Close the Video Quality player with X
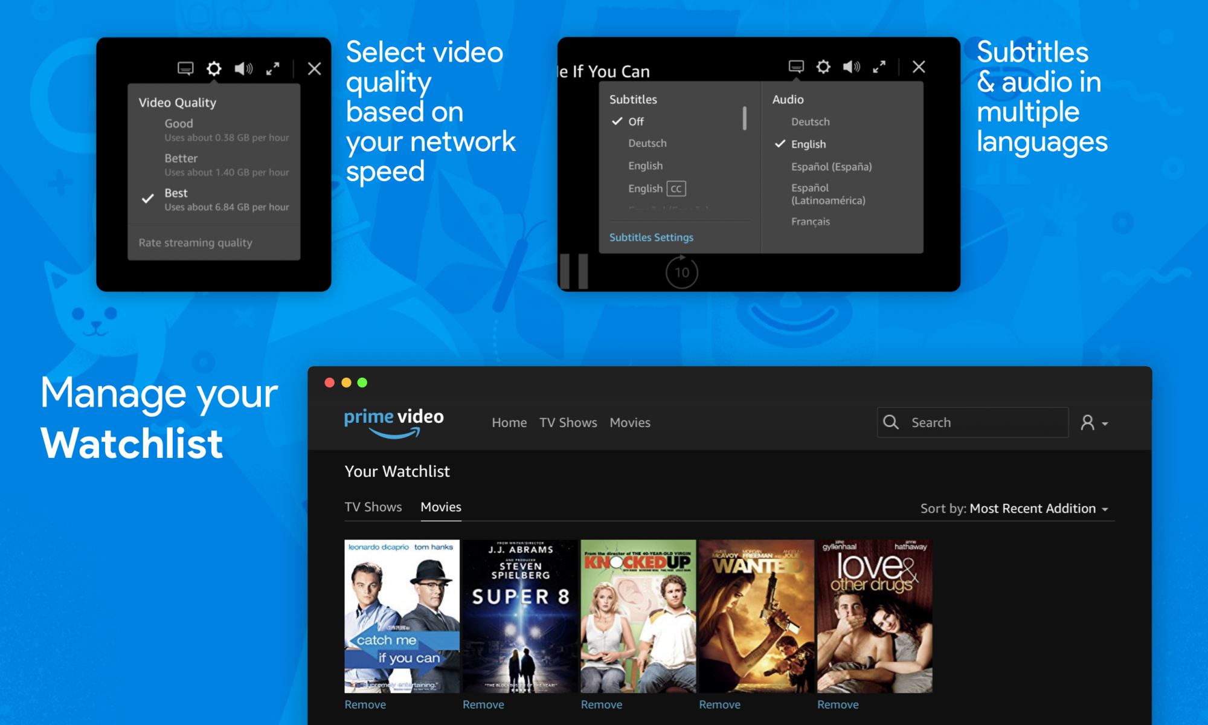Screen dimensions: 1208x725 (x=314, y=68)
